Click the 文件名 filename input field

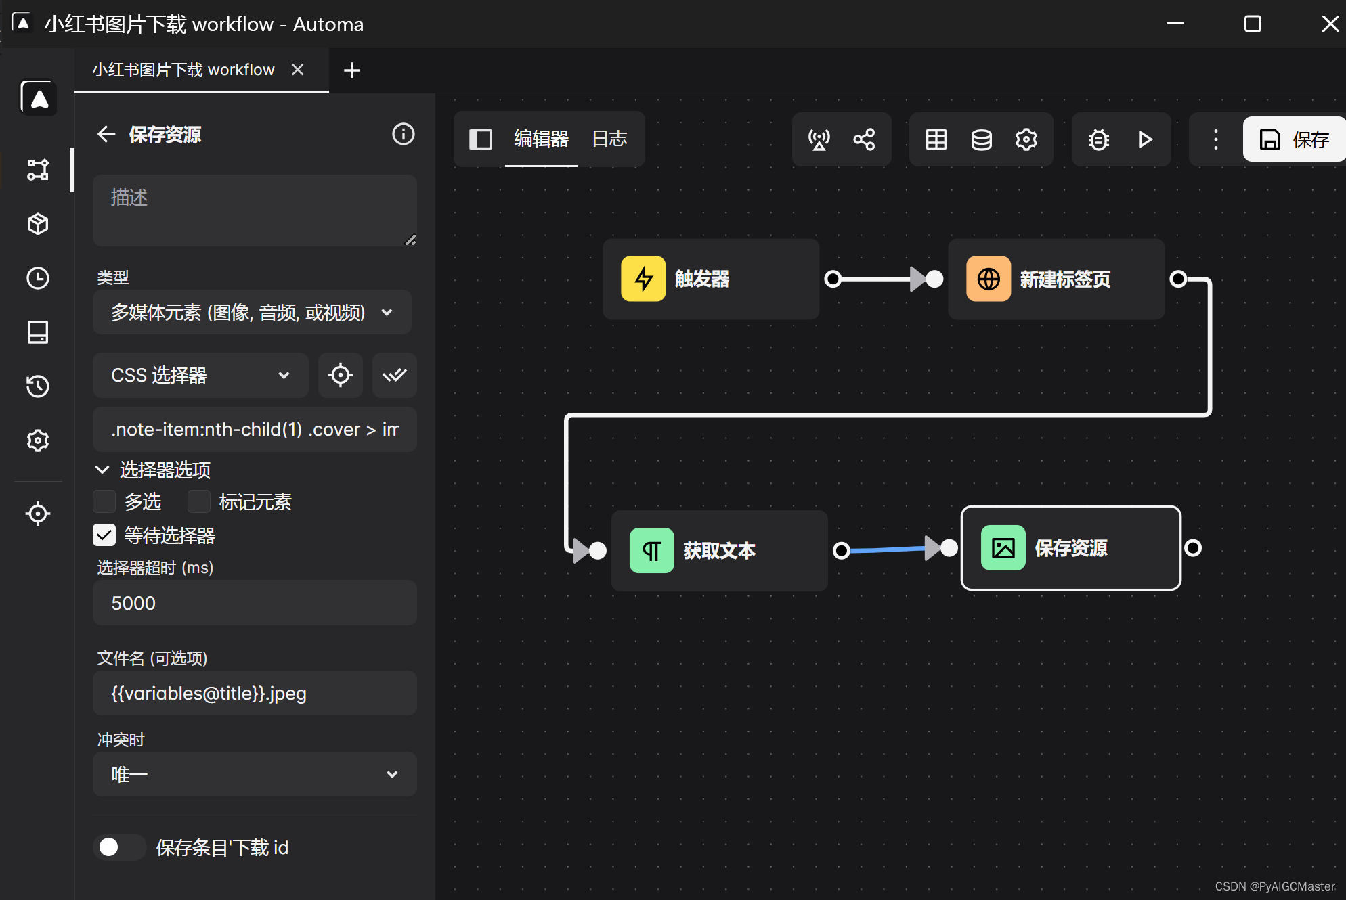pyautogui.click(x=255, y=693)
